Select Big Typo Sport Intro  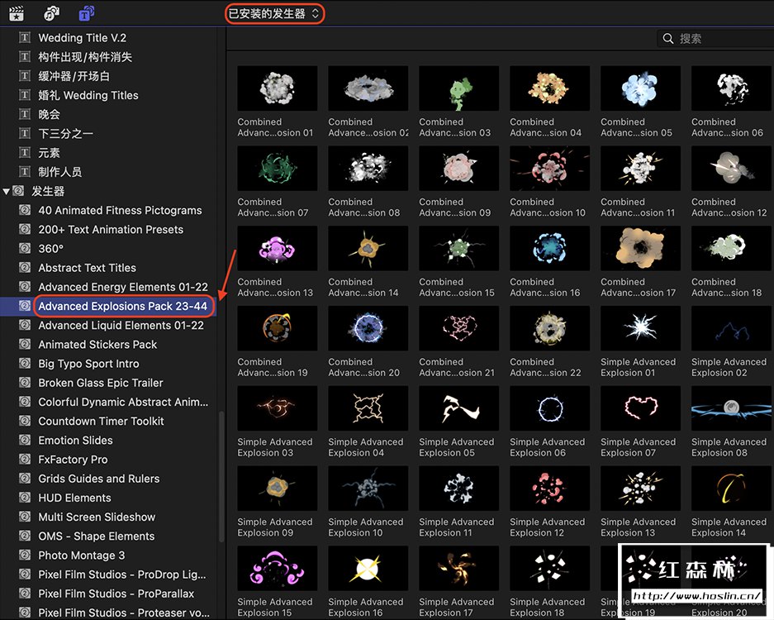point(108,364)
